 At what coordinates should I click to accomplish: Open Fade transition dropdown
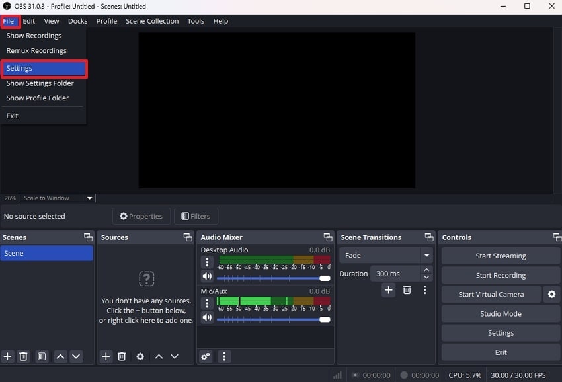point(386,256)
